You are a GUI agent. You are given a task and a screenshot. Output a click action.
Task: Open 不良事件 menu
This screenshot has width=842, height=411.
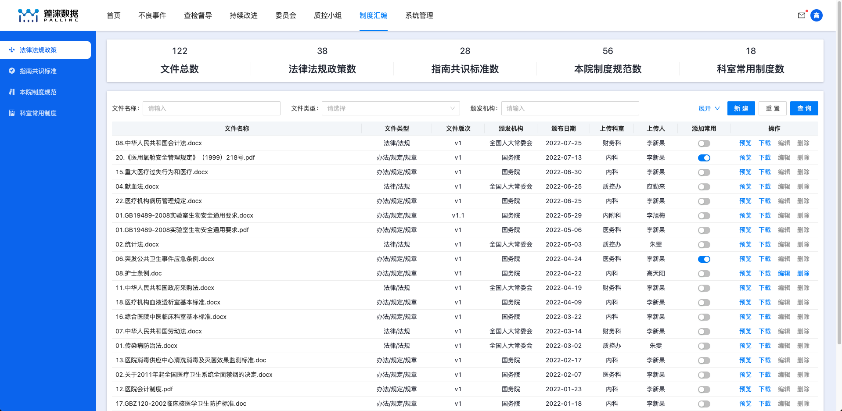152,15
